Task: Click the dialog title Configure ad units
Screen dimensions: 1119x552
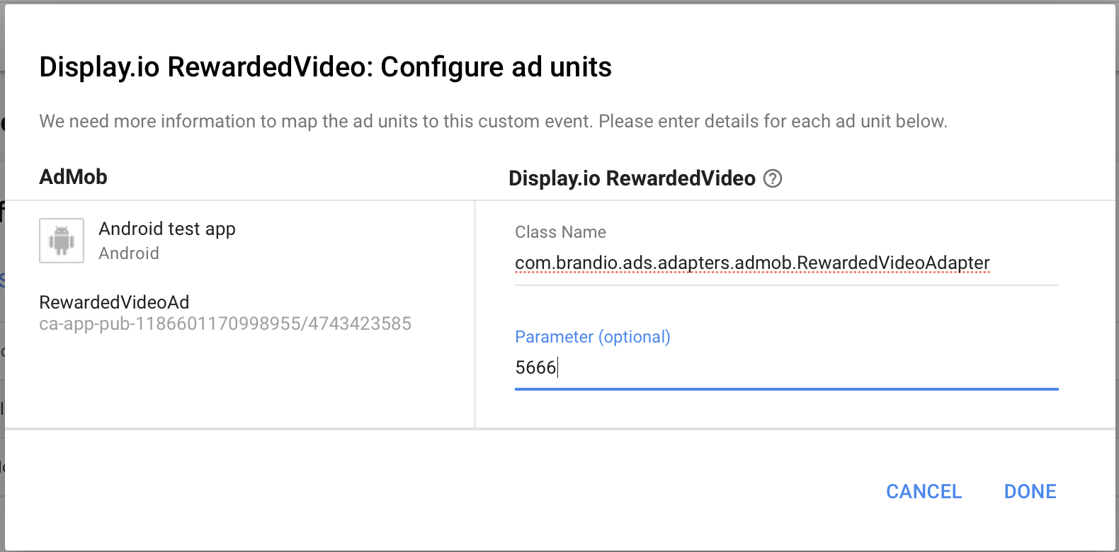Action: (325, 67)
